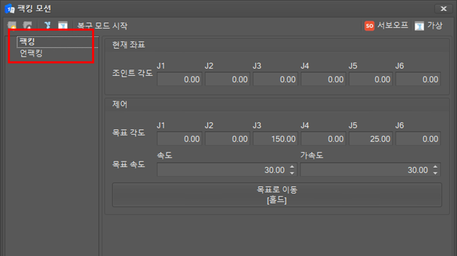The image size is (457, 256).
Task: Click the blue robot arm toolbar icon
Action: point(48,26)
